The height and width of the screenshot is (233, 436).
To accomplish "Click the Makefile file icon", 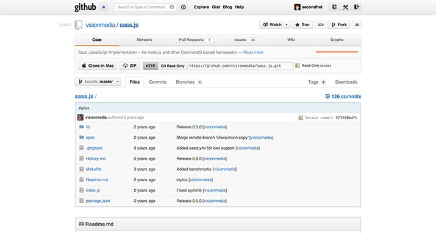I will click(82, 169).
